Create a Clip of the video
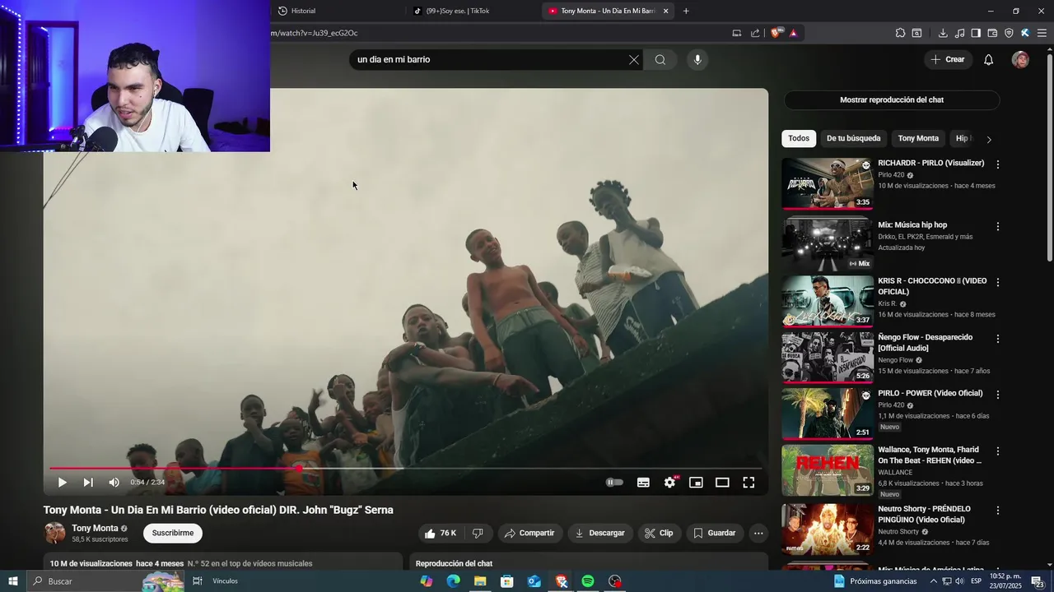 pos(659,533)
